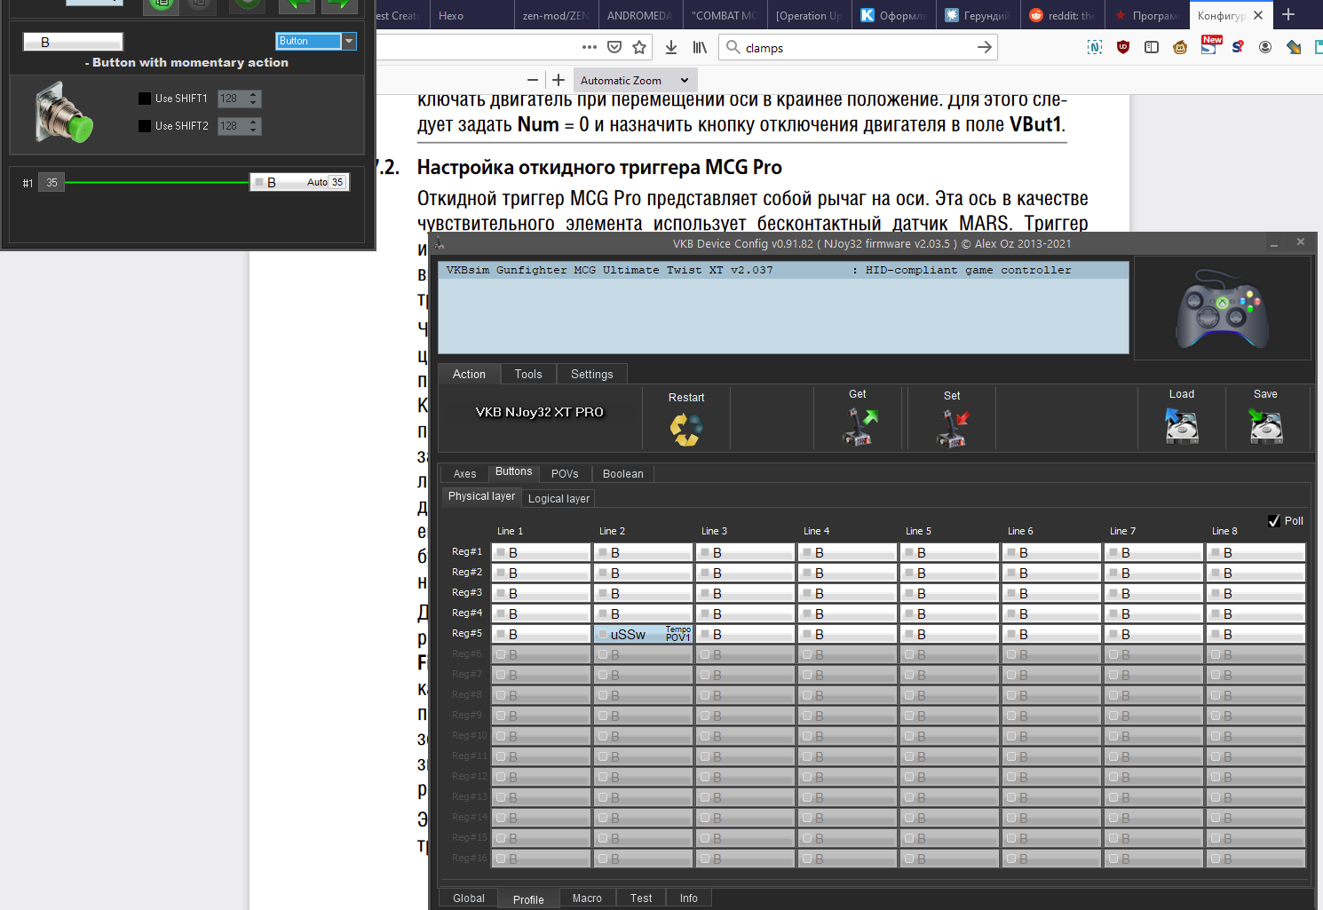The image size is (1323, 910).
Task: Open the uBlock Origin shield extension
Action: coord(1123,47)
